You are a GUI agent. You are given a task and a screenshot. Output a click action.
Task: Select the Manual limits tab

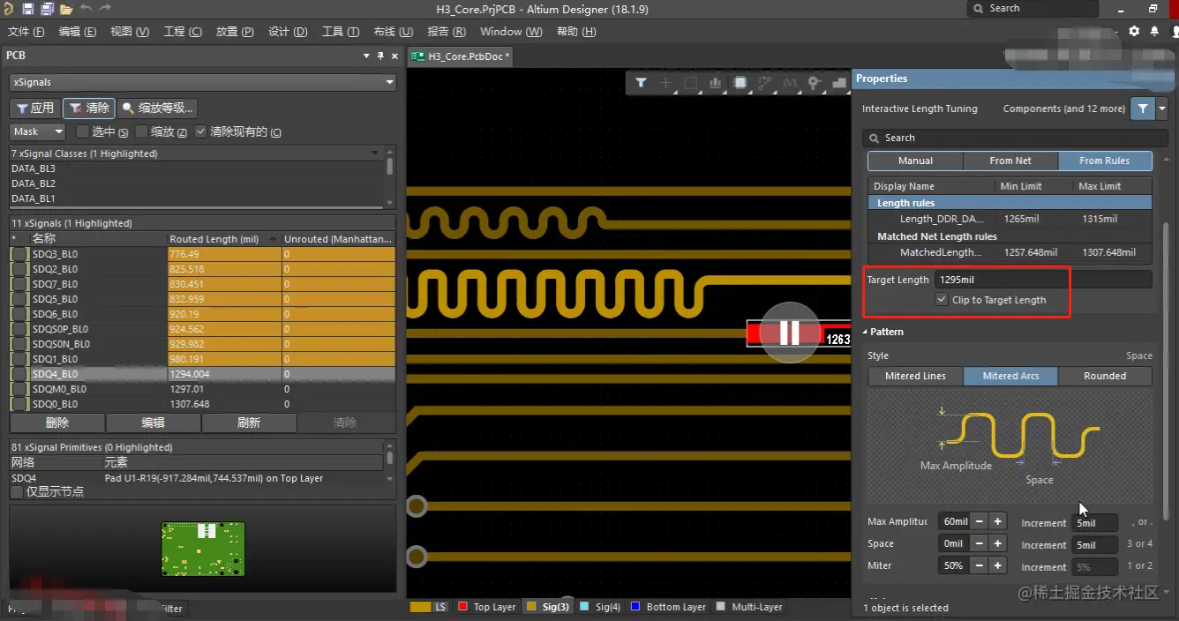point(915,161)
